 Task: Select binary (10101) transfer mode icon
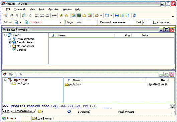[x=42, y=16]
